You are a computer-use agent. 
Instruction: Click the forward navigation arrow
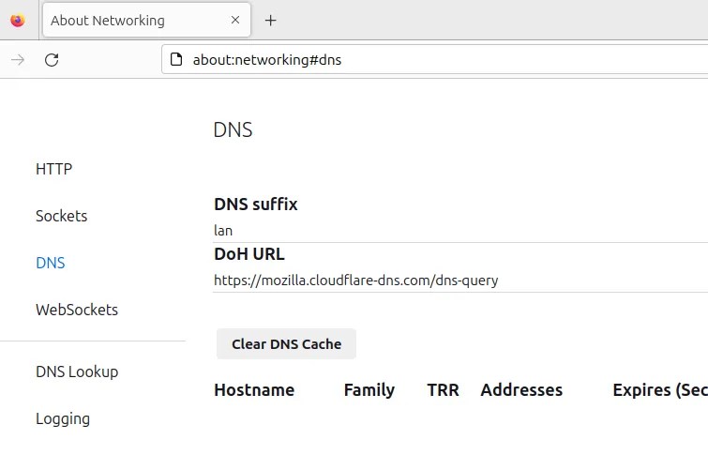(18, 60)
